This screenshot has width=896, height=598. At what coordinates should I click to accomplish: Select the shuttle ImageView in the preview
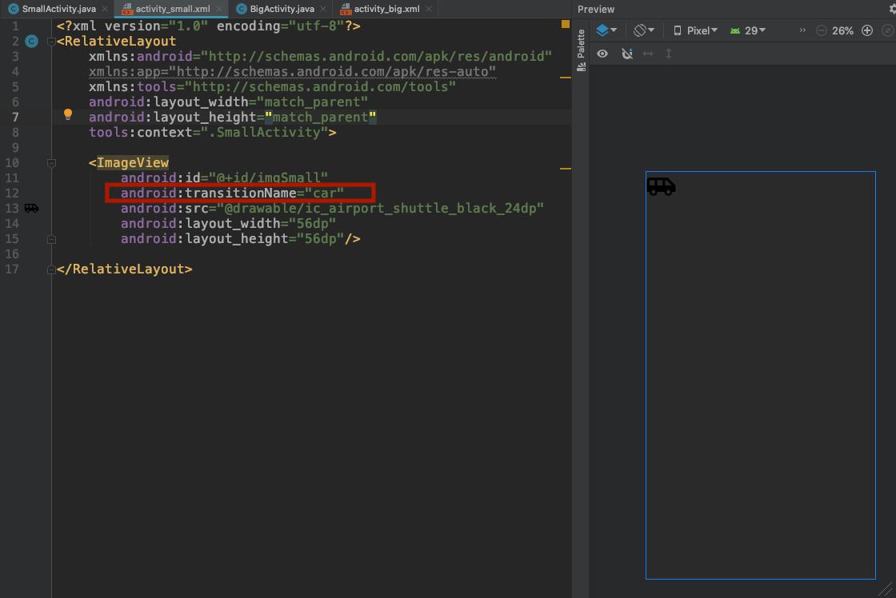coord(661,186)
